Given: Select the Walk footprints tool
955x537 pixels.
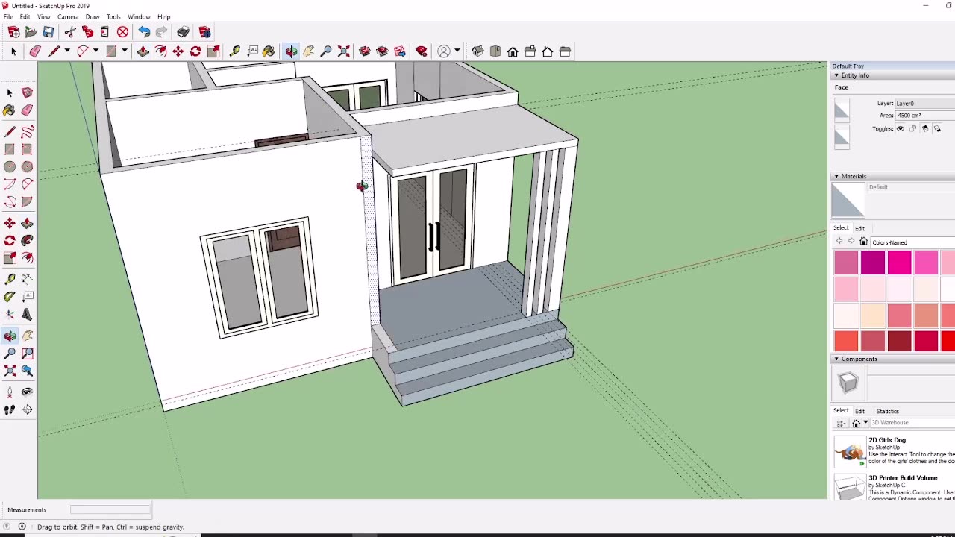Looking at the screenshot, I should (10, 409).
